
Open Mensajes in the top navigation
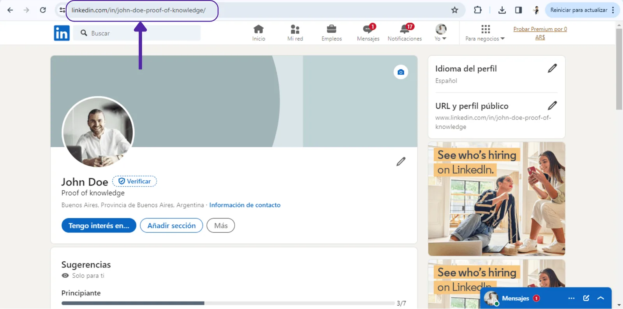(x=368, y=33)
